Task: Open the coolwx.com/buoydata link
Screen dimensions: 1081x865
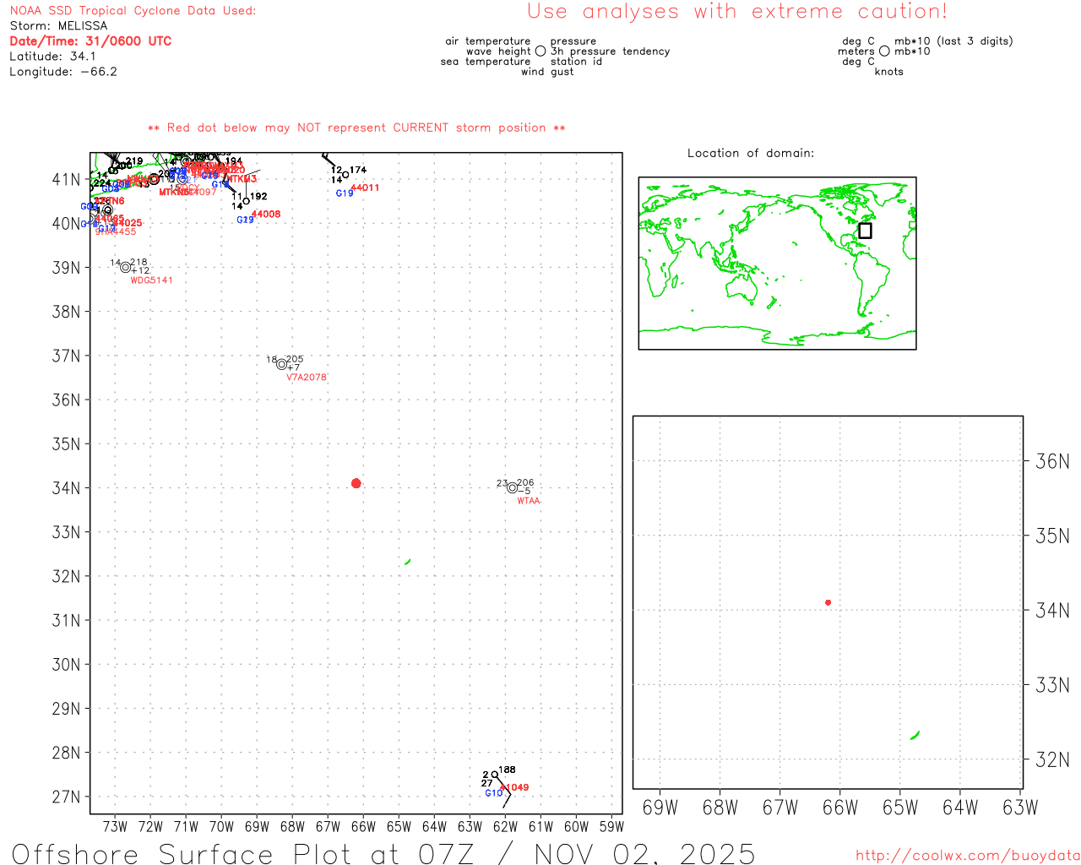Action: (968, 856)
